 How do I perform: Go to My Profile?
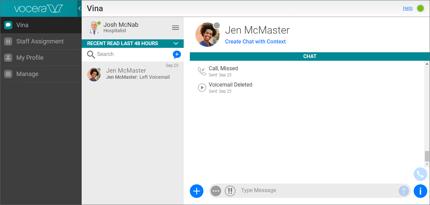click(x=30, y=58)
